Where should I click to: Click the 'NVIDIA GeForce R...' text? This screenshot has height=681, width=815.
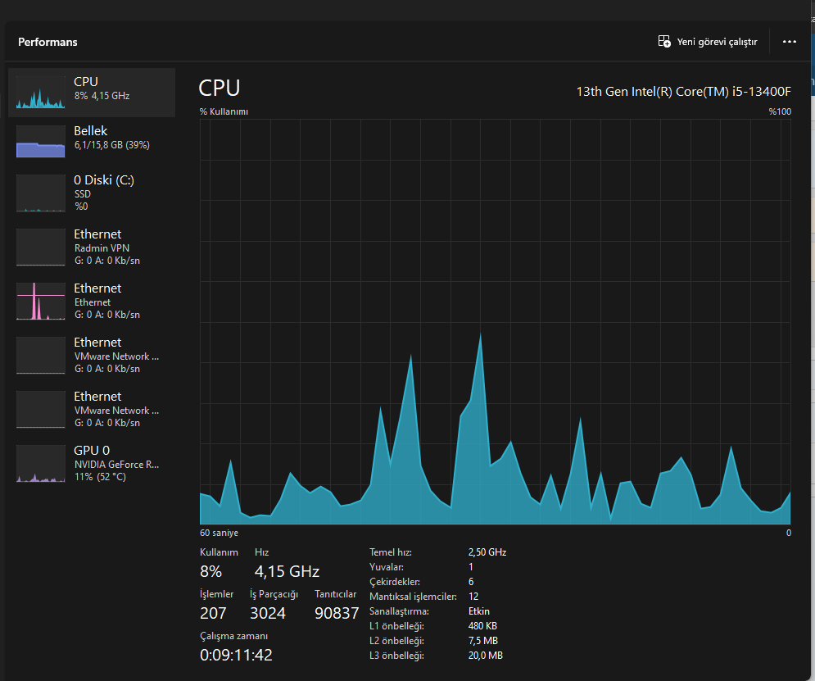(x=116, y=464)
